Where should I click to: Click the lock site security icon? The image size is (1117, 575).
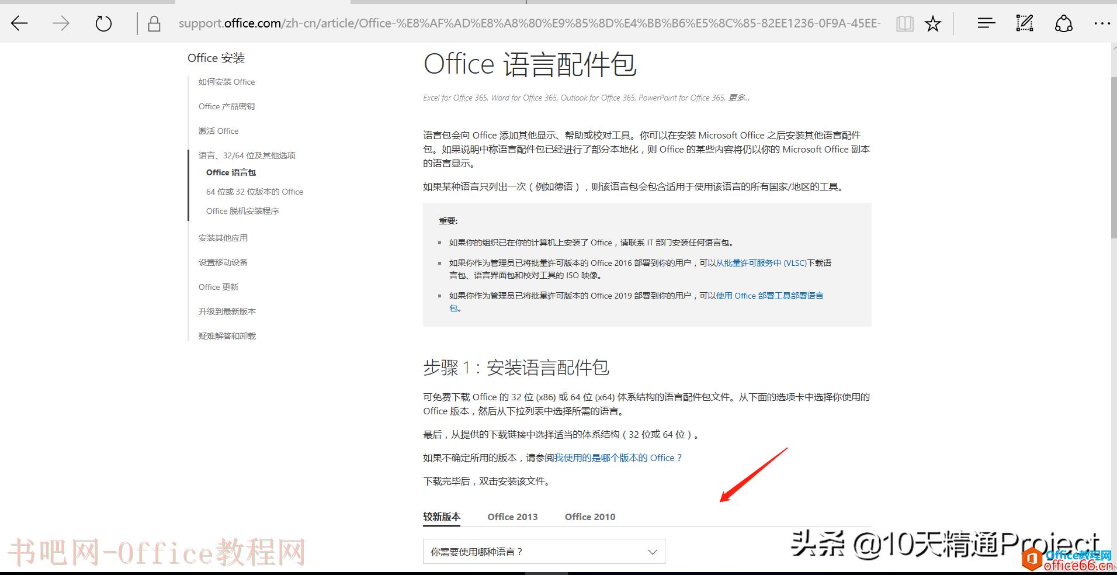(154, 23)
